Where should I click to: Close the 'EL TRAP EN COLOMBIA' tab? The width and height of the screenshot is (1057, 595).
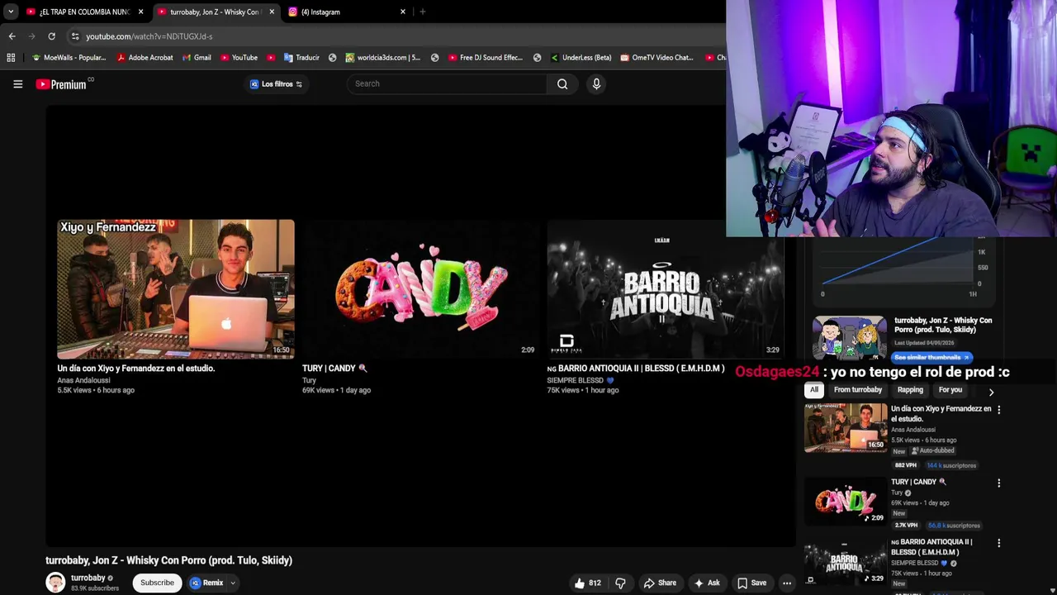click(x=141, y=12)
